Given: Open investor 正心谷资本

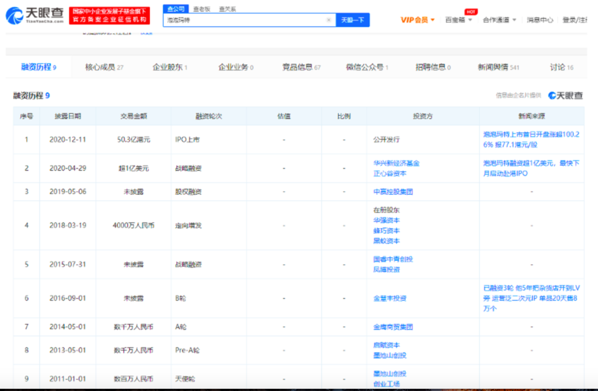Looking at the screenshot, I should pos(390,173).
